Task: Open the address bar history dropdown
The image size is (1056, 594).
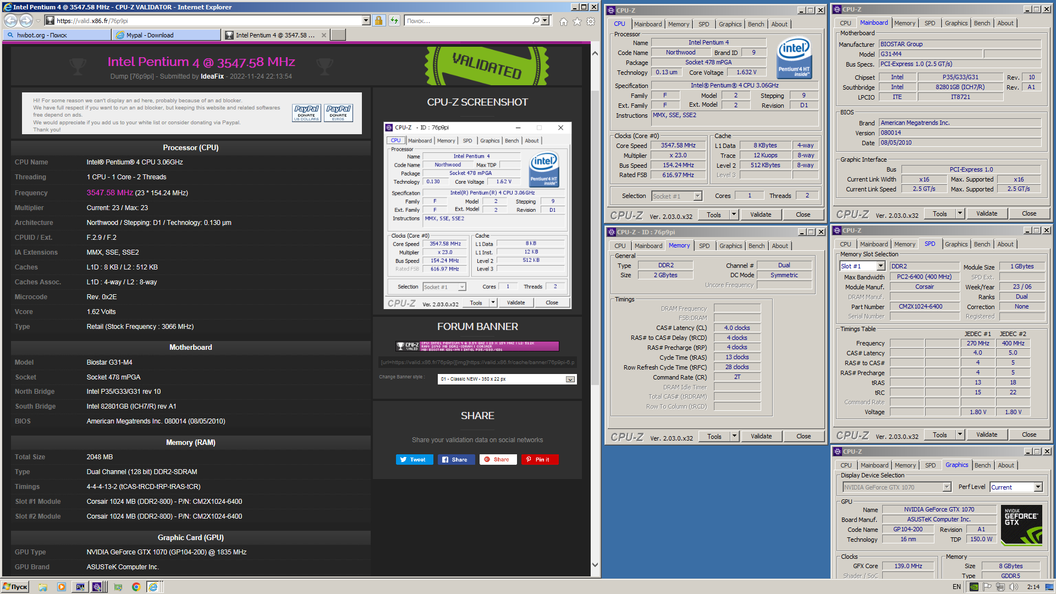Action: (366, 21)
